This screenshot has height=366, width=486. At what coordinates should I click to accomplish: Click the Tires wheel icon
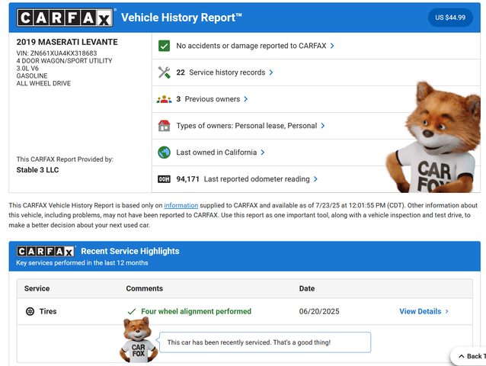point(30,311)
